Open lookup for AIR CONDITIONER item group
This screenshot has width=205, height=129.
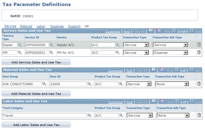(44, 84)
